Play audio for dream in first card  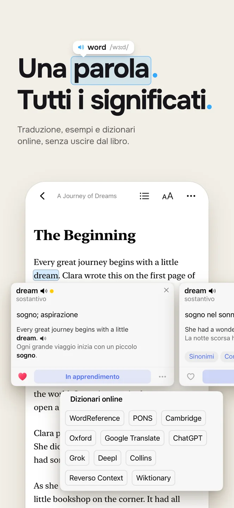43,291
